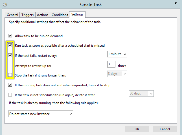Uncheck Run task as soon as possible option
The image size is (182, 135).
pyautogui.click(x=10, y=45)
